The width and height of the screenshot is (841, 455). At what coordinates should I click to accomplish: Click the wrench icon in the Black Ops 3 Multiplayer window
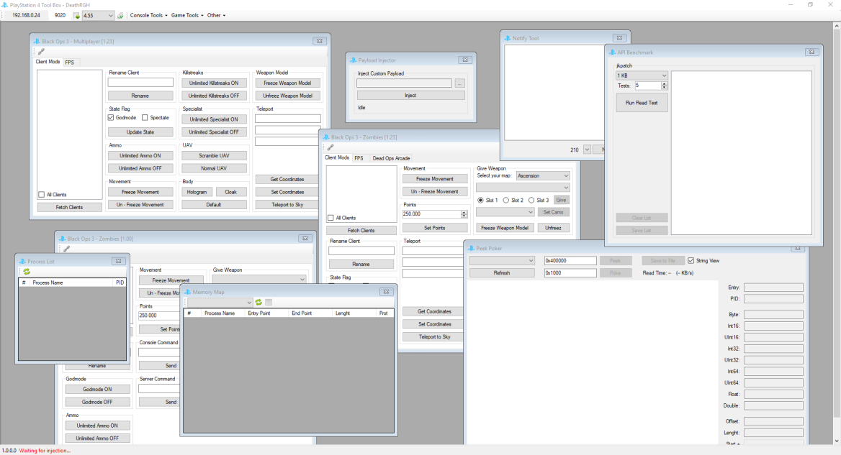click(x=41, y=51)
